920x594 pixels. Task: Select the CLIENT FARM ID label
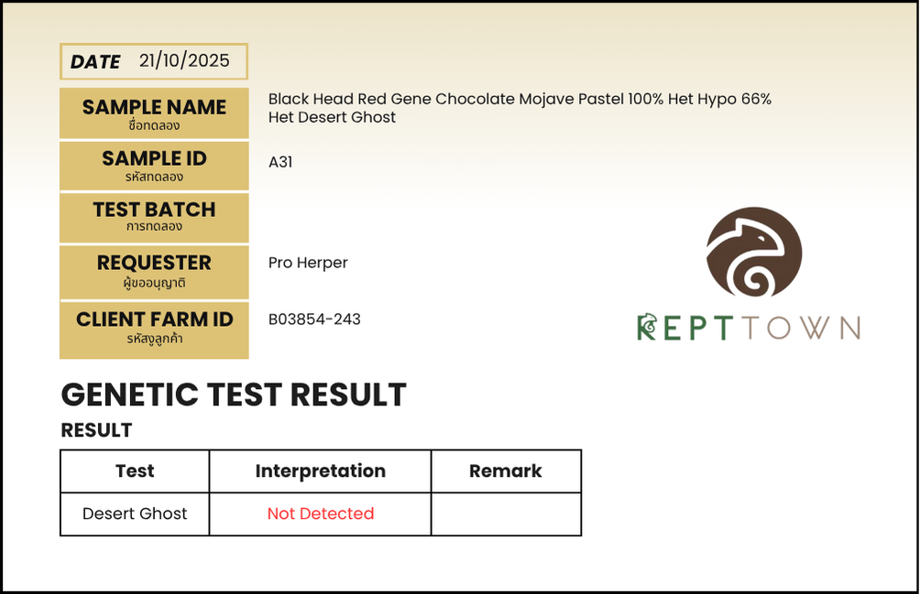pyautogui.click(x=154, y=327)
